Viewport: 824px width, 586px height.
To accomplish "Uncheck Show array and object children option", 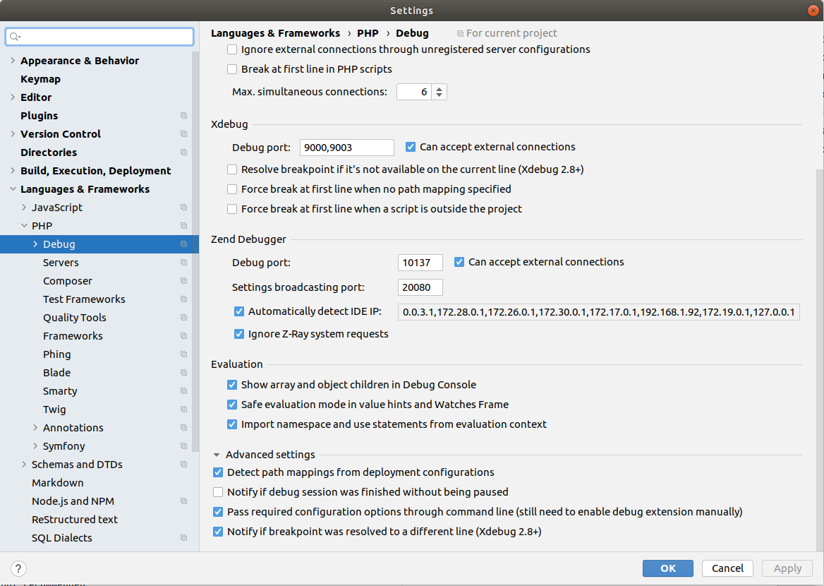I will 231,385.
